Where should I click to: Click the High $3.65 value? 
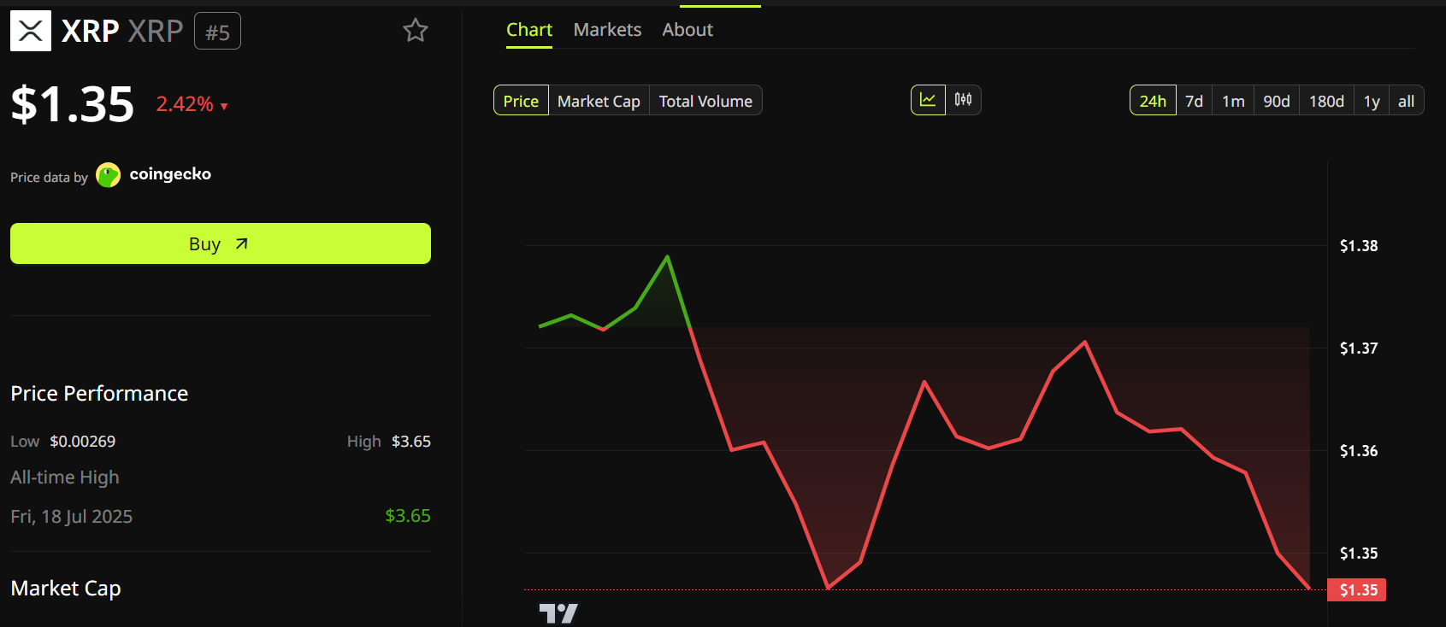[411, 442]
